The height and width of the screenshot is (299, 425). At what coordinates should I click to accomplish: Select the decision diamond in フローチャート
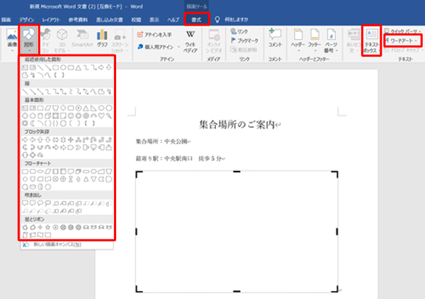click(40, 171)
